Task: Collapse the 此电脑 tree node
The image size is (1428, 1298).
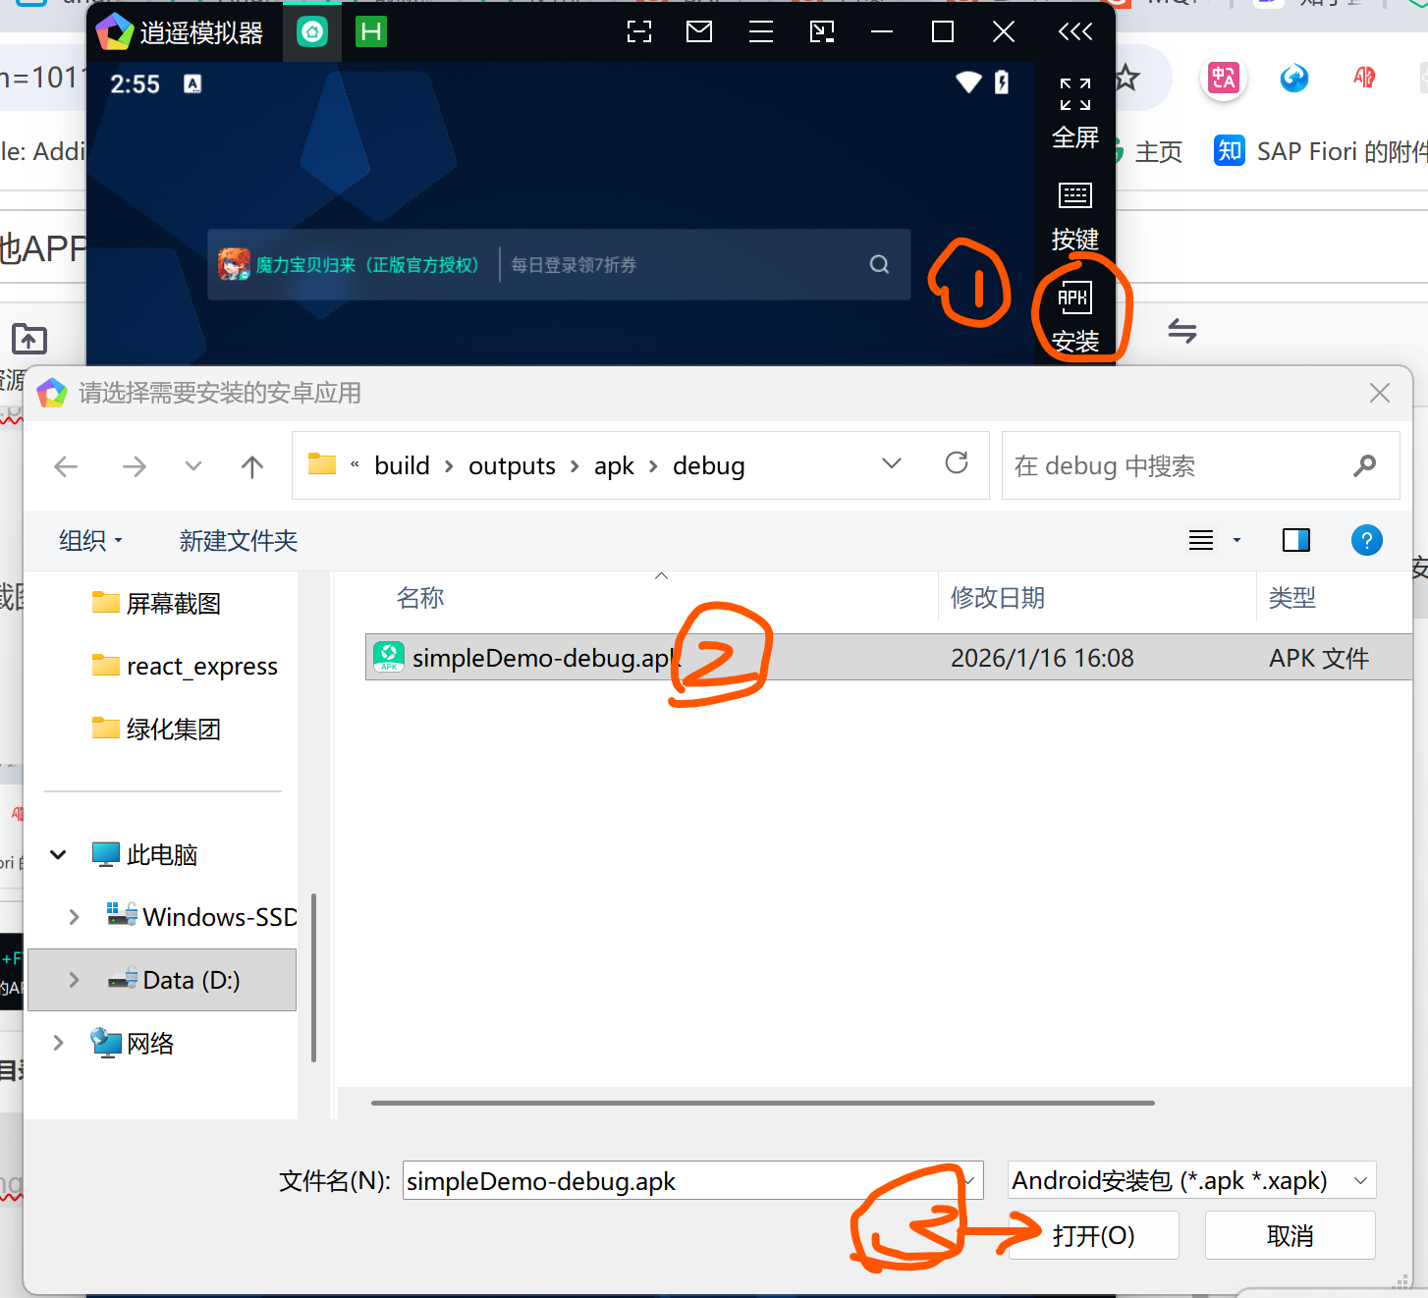Action: point(58,854)
